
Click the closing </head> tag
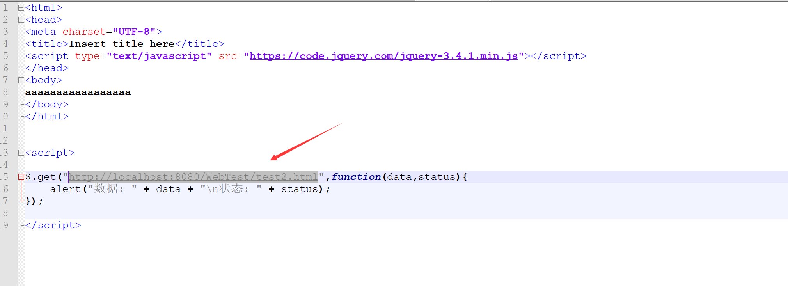point(47,68)
